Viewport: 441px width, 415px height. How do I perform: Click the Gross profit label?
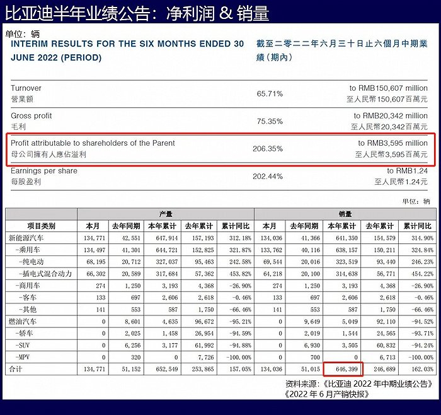click(31, 115)
